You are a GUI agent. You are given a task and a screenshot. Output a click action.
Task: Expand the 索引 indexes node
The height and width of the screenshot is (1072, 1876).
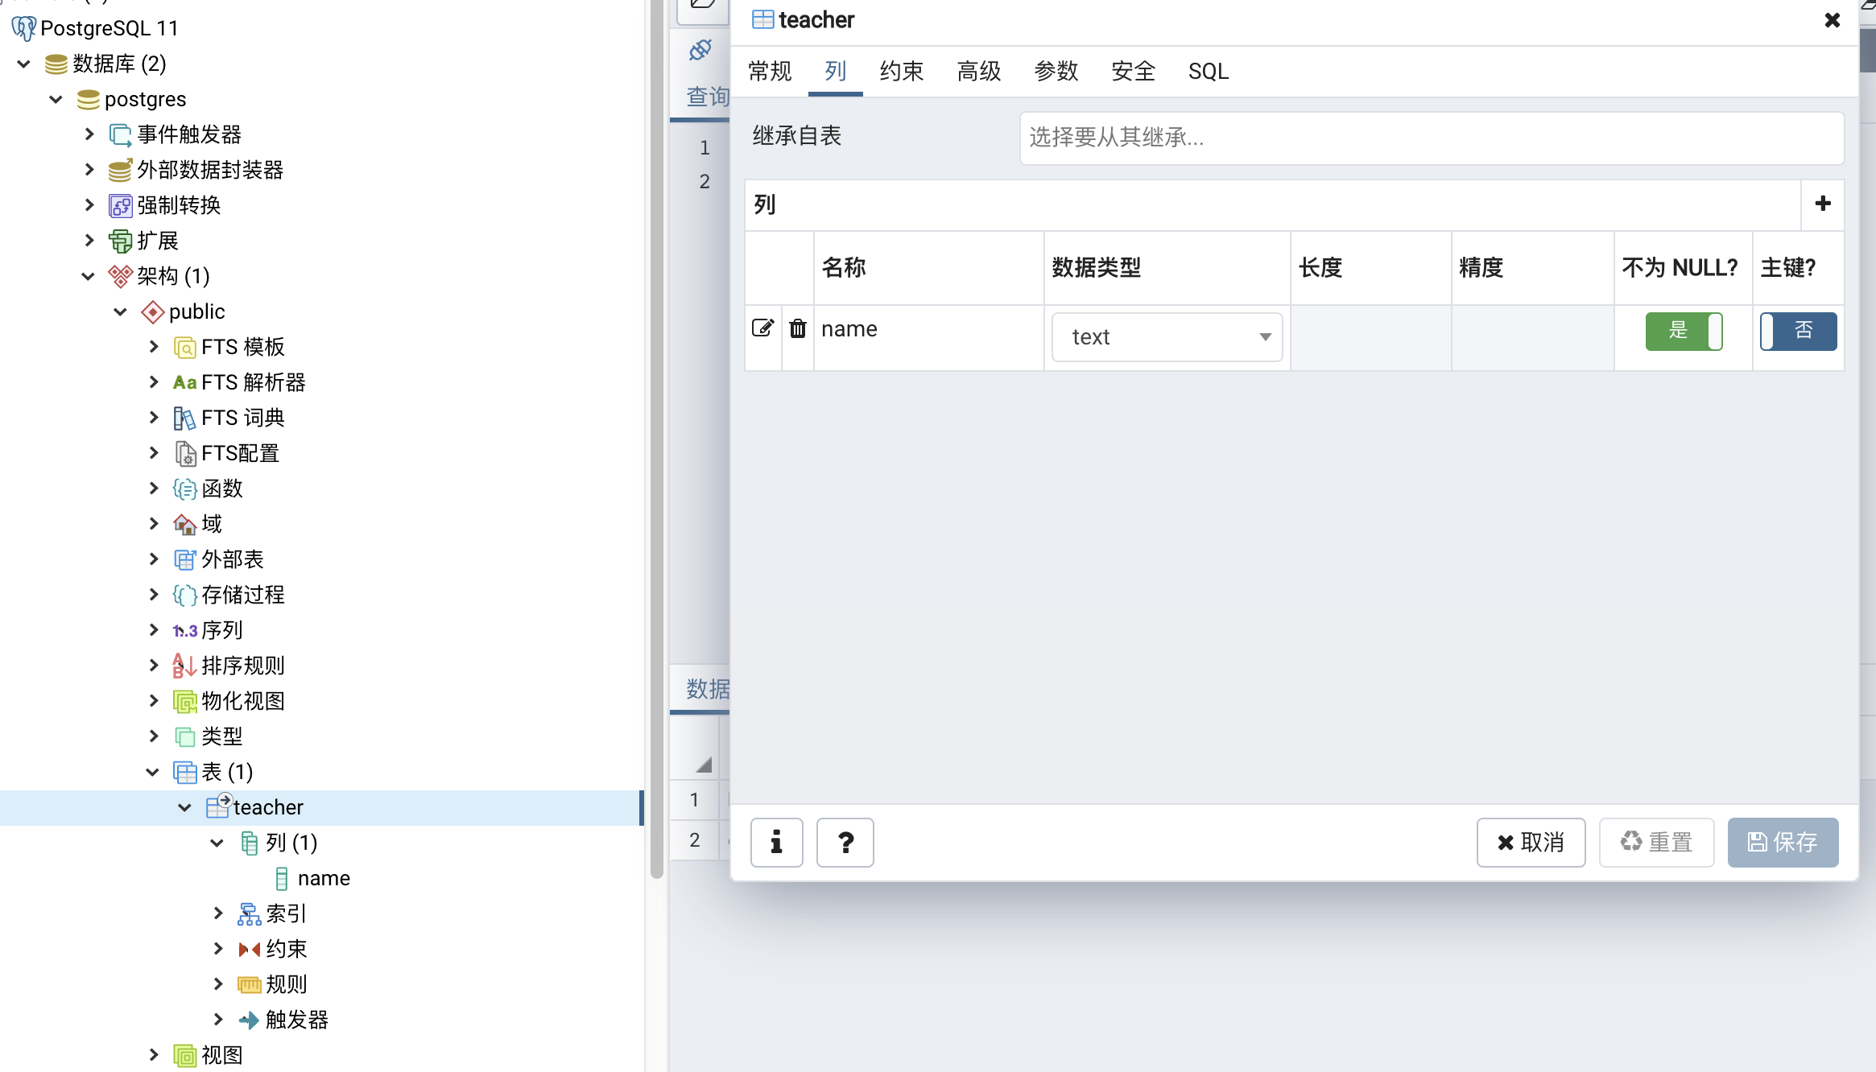[217, 913]
